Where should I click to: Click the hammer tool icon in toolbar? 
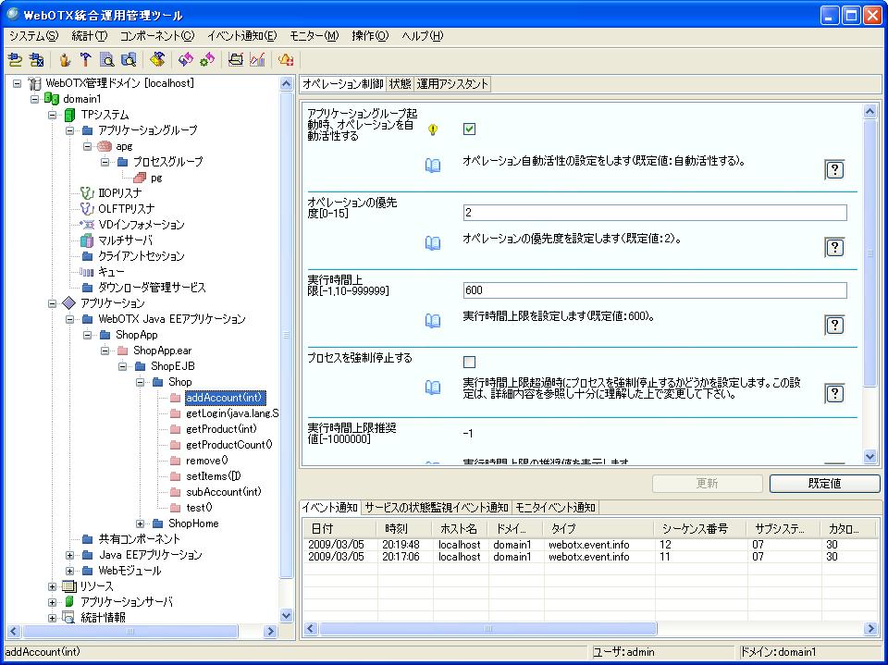pos(85,60)
